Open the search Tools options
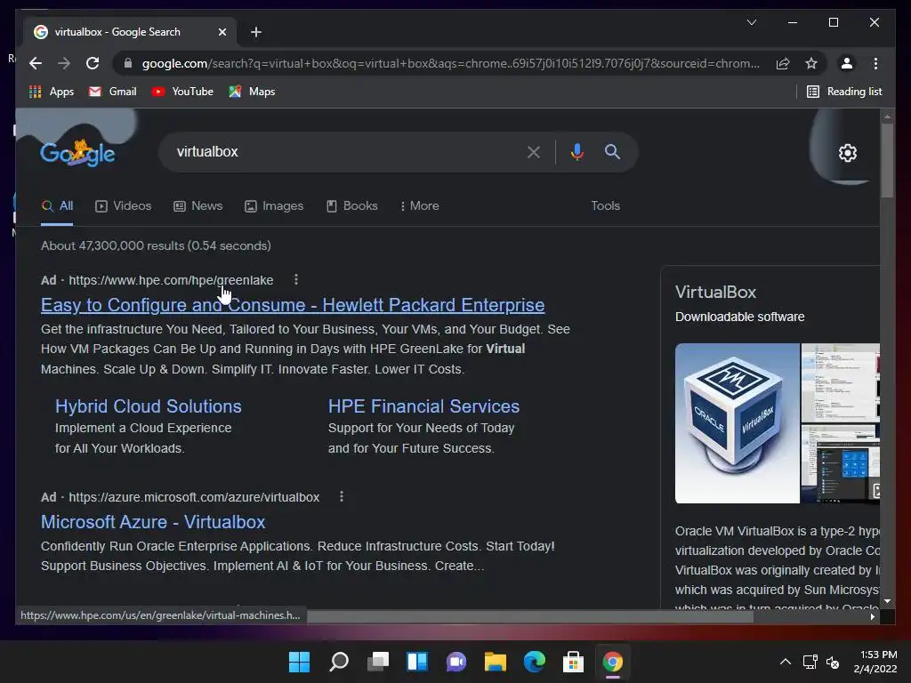The width and height of the screenshot is (911, 683). click(x=605, y=206)
